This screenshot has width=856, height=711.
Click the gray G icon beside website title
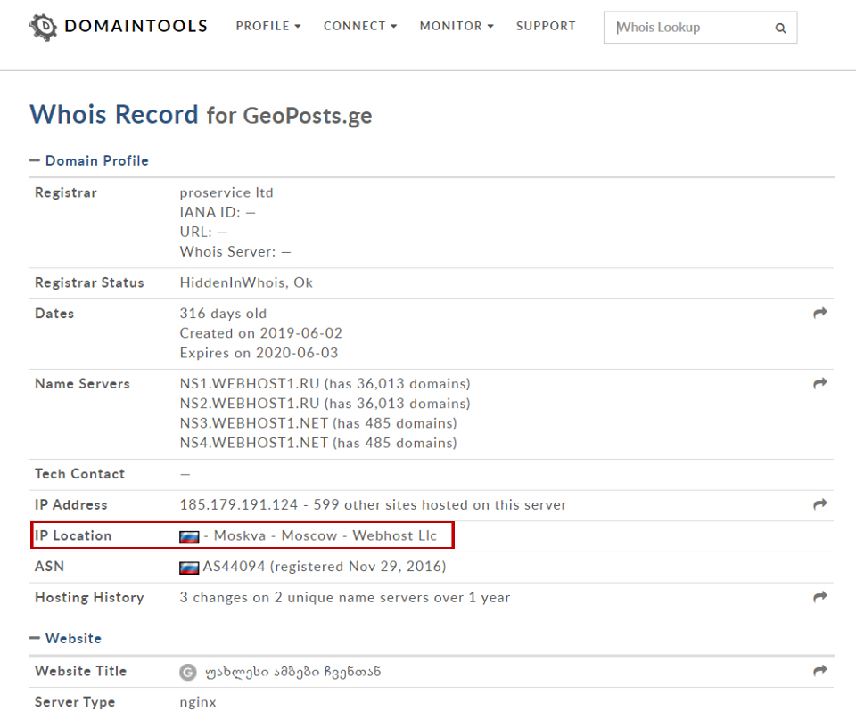click(x=188, y=673)
